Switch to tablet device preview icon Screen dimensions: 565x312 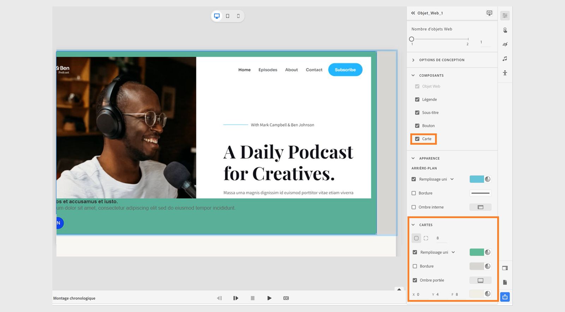tap(228, 16)
